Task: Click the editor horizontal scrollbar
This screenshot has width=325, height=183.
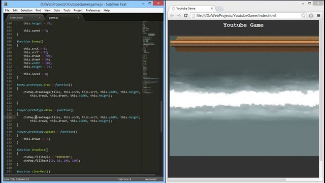Action: pyautogui.click(x=80, y=175)
